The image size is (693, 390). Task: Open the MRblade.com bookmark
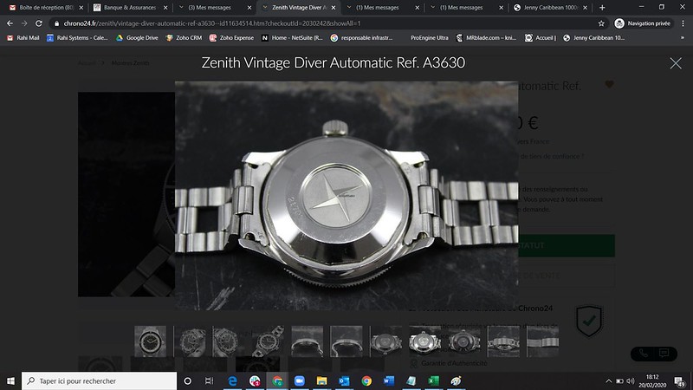tap(486, 38)
